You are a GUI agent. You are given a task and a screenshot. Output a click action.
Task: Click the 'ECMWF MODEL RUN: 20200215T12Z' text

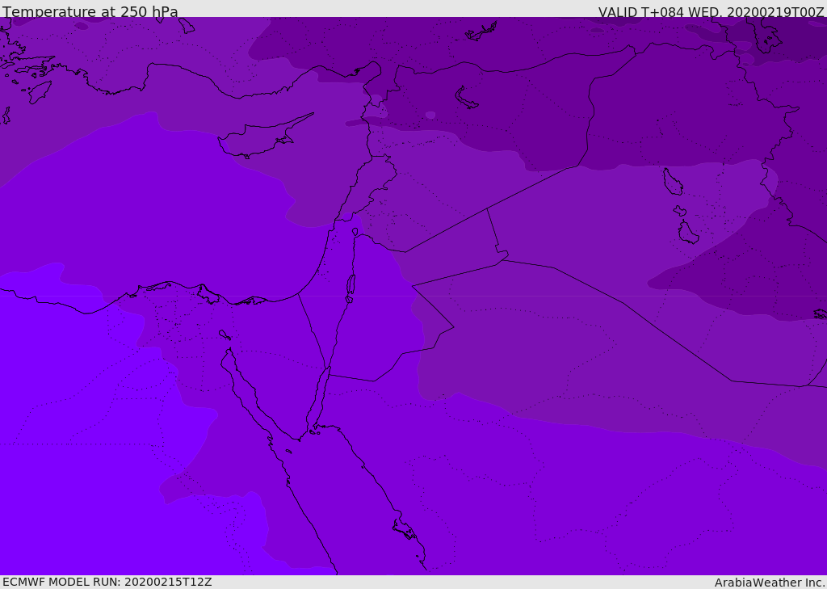pyautogui.click(x=107, y=583)
